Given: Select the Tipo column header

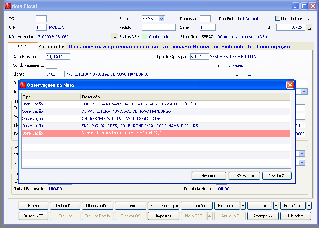Looking at the screenshot, I should pos(51,97).
